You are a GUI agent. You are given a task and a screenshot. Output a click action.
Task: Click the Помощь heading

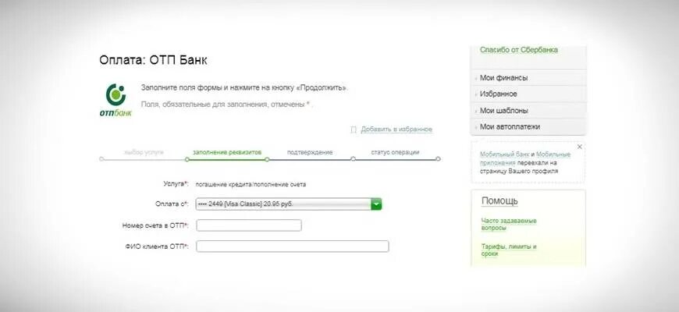pyautogui.click(x=499, y=201)
